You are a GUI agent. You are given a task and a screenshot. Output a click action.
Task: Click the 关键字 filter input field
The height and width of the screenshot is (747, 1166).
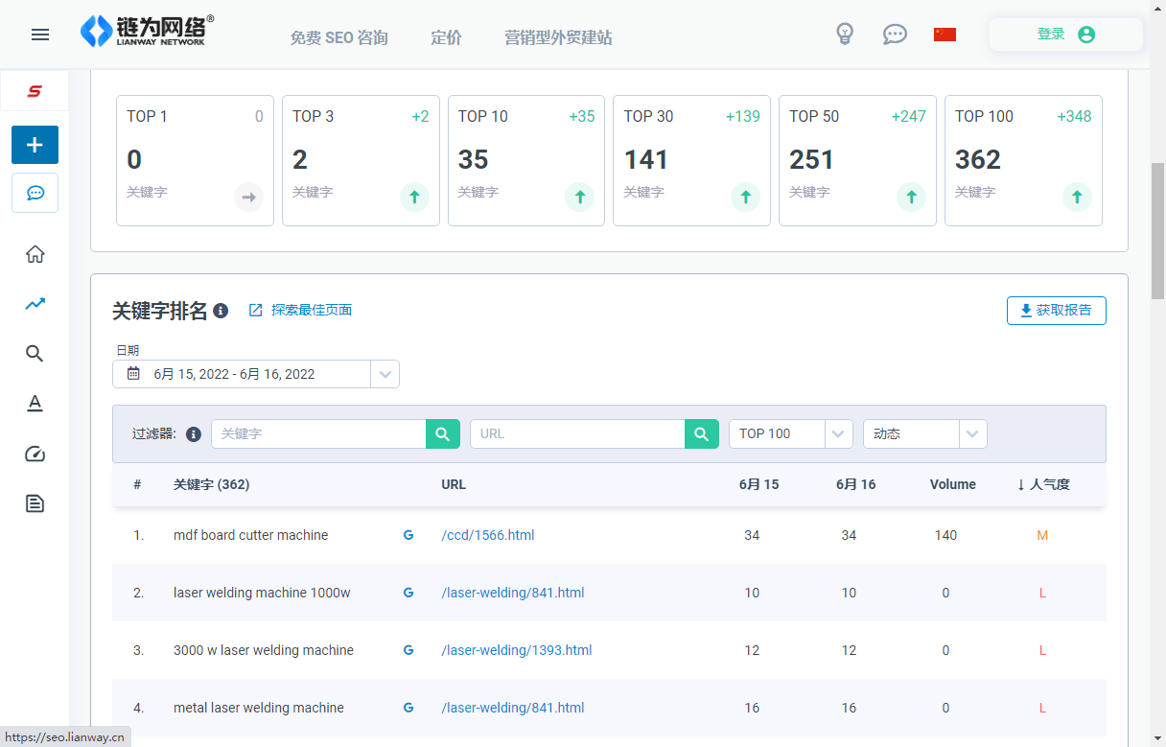click(318, 433)
